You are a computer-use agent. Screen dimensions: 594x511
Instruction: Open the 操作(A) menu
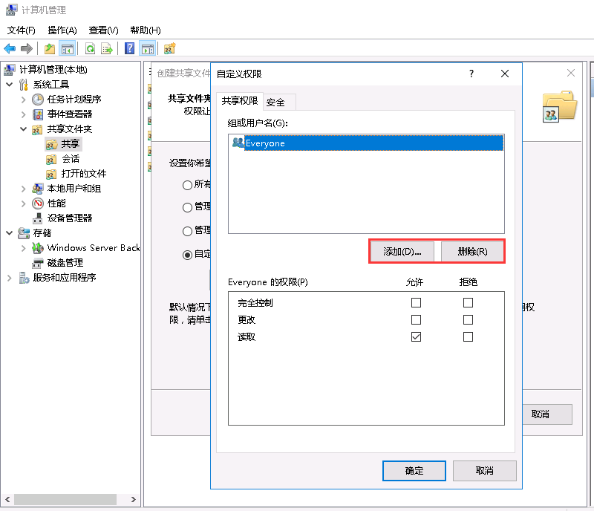pyautogui.click(x=62, y=30)
